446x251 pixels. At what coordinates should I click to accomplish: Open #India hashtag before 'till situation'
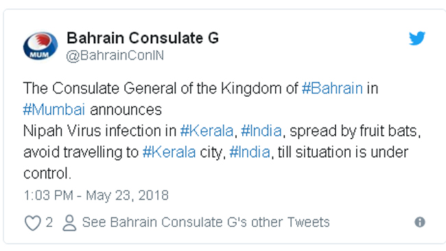point(250,152)
